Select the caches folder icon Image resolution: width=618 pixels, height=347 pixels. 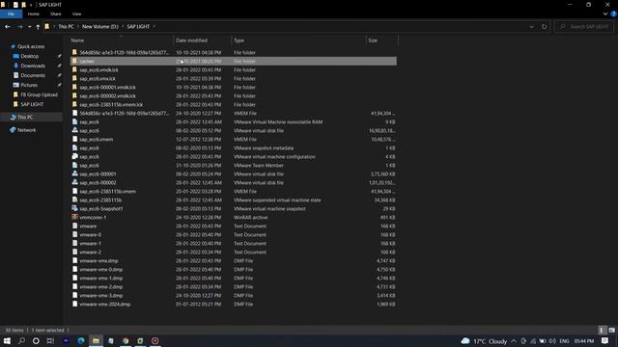[x=74, y=61]
